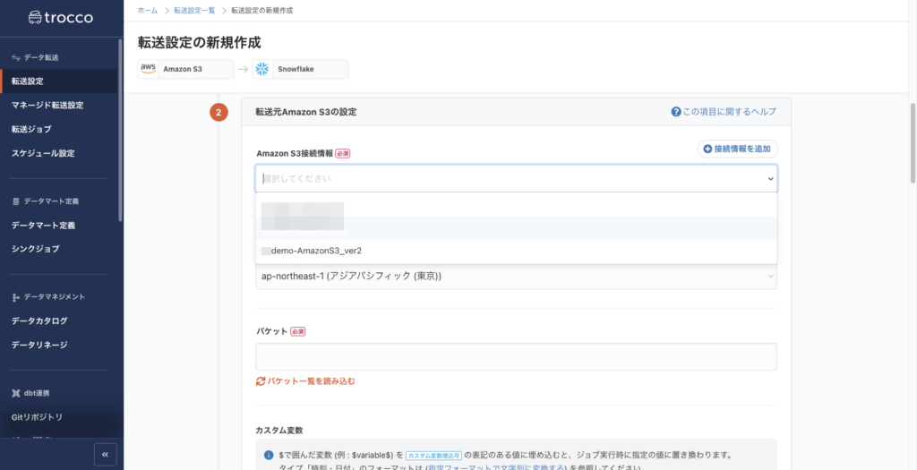Open the Amazon S3 connection dropdown
917x470 pixels.
[516, 178]
